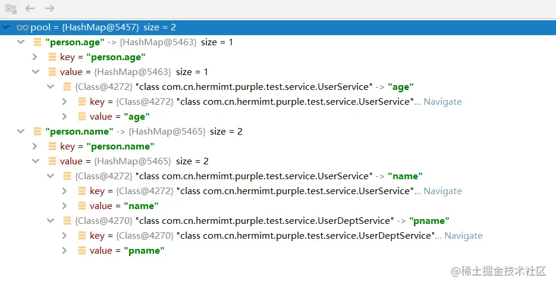Click the back arrow navigation icon
Screen dimensions: 556x287
(30, 8)
